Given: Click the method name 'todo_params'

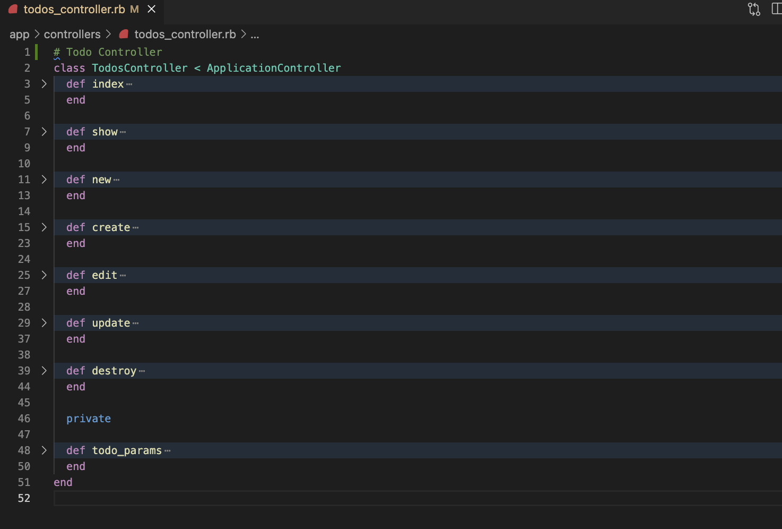Looking at the screenshot, I should coord(127,450).
